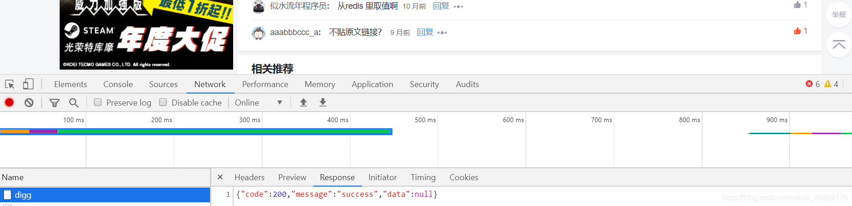
Task: Enable the Preserve log checkbox
Action: 98,102
